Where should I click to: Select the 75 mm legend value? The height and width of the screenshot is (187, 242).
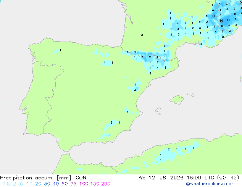point(73,184)
